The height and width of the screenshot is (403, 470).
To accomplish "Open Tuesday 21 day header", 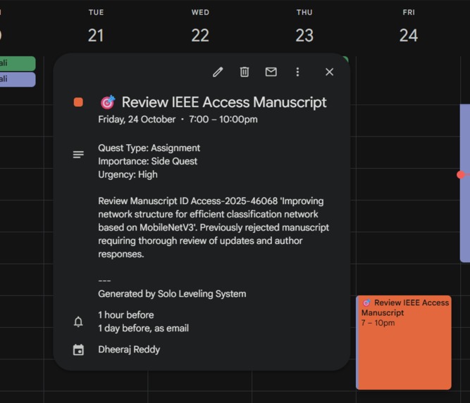I will (96, 35).
